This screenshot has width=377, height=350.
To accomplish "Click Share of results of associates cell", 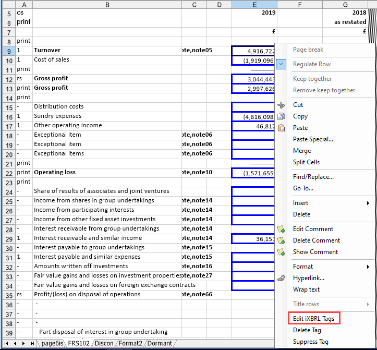I will pyautogui.click(x=107, y=191).
